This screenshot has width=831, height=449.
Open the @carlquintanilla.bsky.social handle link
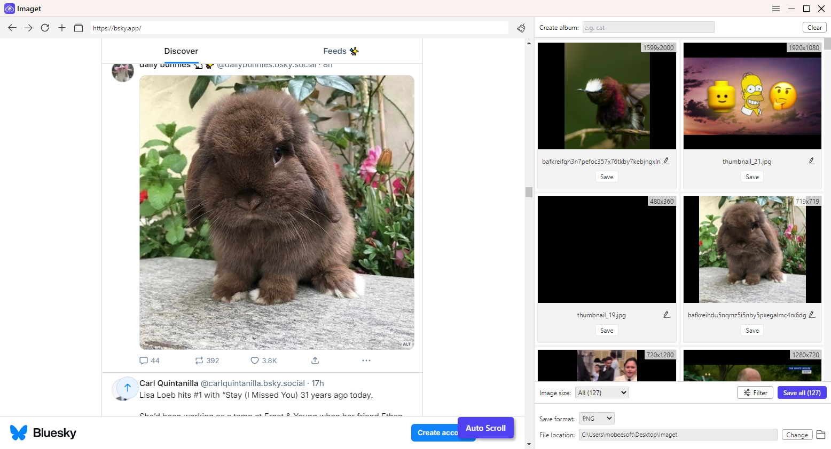(253, 383)
